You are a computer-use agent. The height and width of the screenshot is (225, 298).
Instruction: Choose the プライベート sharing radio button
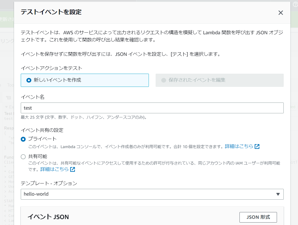pyautogui.click(x=23, y=139)
